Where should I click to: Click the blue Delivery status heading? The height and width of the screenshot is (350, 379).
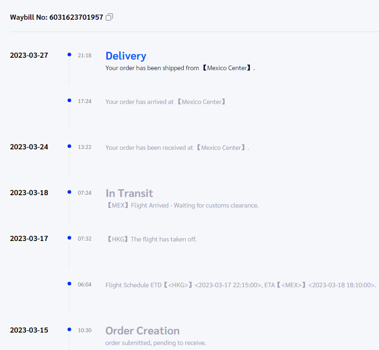point(126,56)
